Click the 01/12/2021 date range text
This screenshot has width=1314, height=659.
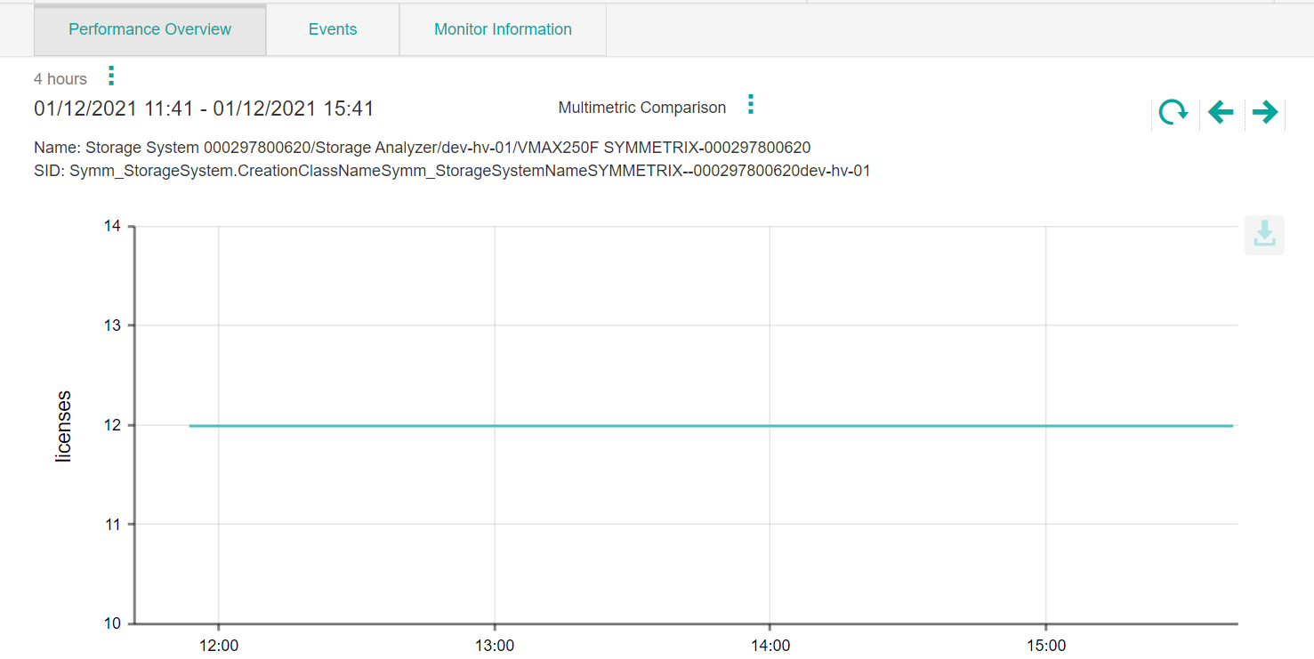204,108
